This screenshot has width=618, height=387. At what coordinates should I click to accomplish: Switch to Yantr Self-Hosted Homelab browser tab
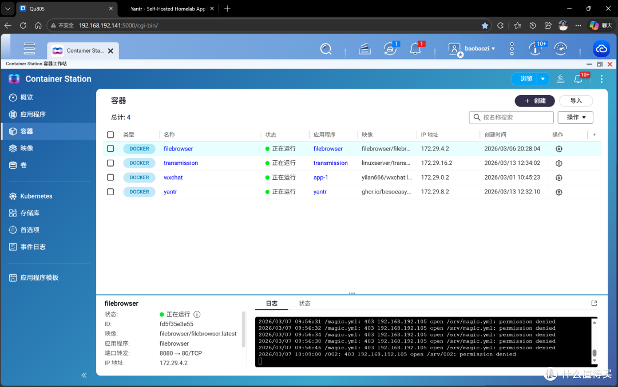pos(169,9)
